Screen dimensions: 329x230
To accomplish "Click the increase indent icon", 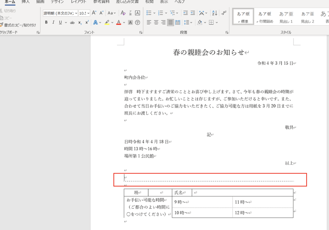I will [193, 13].
